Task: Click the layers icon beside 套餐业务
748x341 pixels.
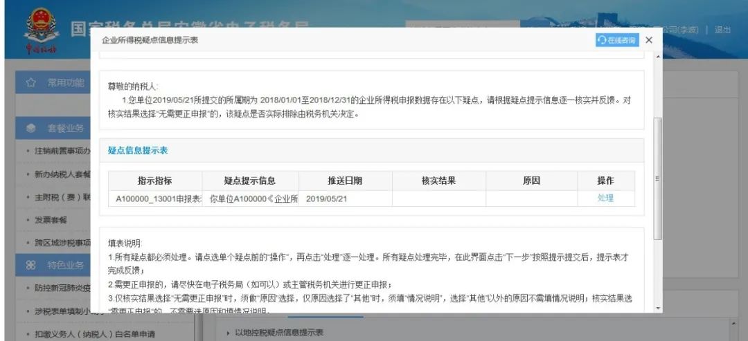Action: (x=30, y=128)
